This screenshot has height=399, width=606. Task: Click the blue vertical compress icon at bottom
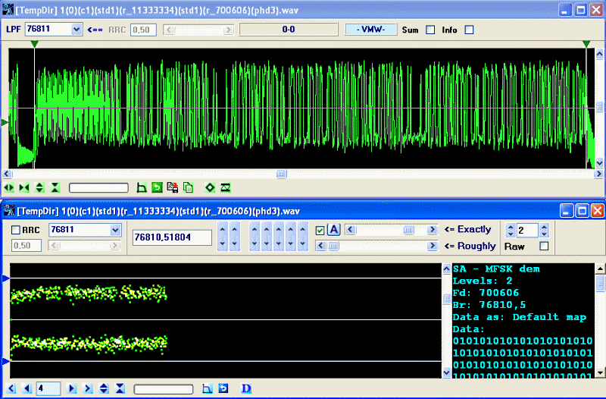[119, 388]
